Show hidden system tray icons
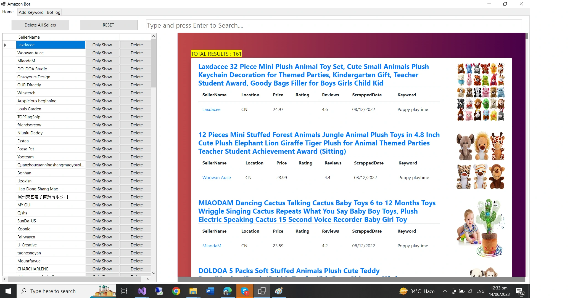The image size is (570, 298). pos(445,291)
